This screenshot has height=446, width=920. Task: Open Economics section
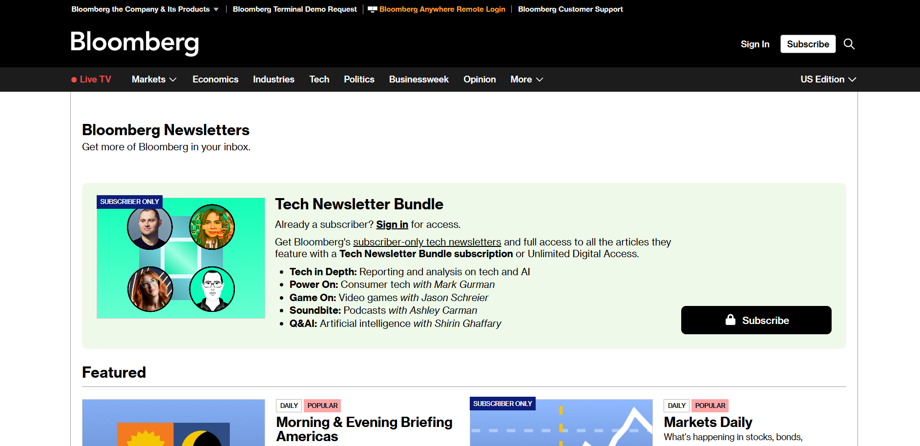coord(215,80)
